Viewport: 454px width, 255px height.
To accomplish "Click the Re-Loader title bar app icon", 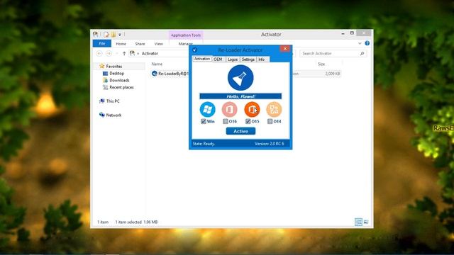I will (195, 50).
